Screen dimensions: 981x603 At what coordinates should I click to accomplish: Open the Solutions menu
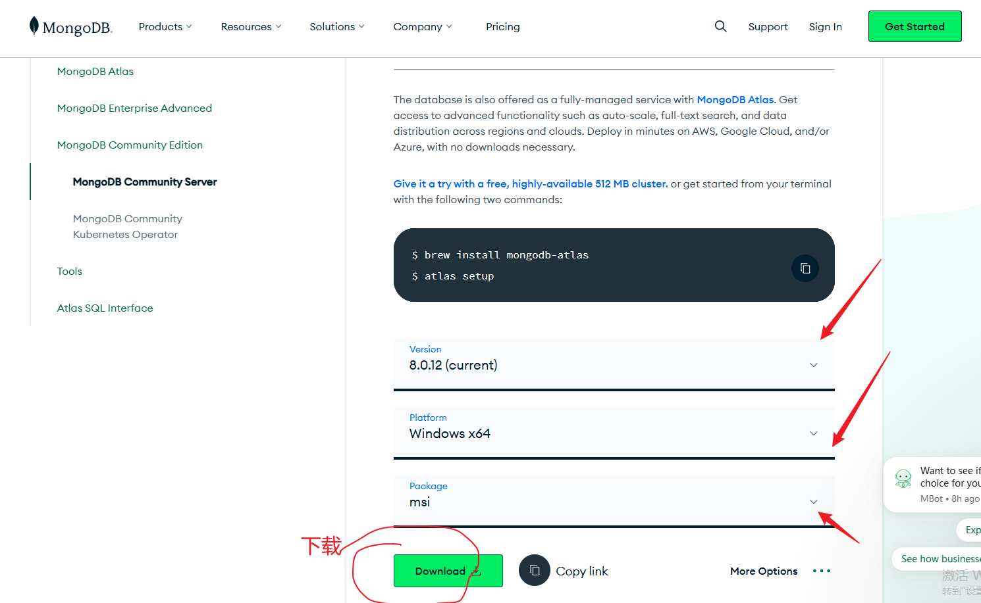pos(337,26)
